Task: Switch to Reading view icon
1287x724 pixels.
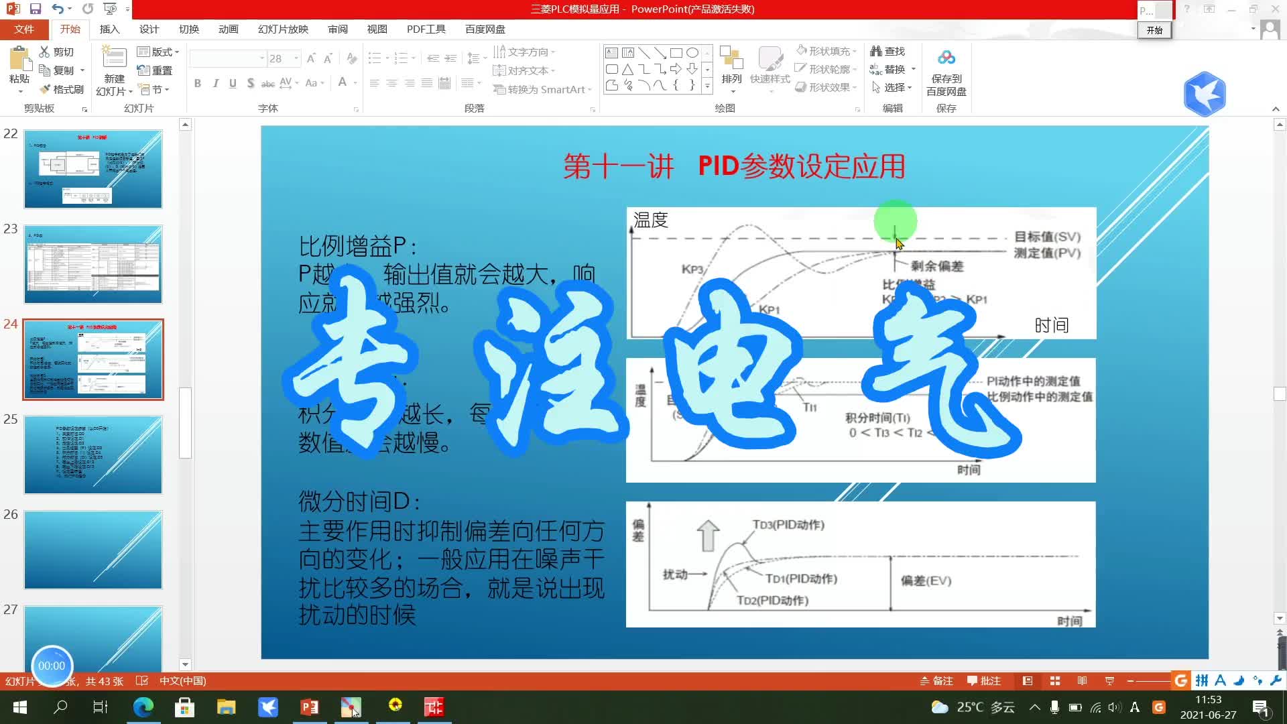Action: [1082, 681]
